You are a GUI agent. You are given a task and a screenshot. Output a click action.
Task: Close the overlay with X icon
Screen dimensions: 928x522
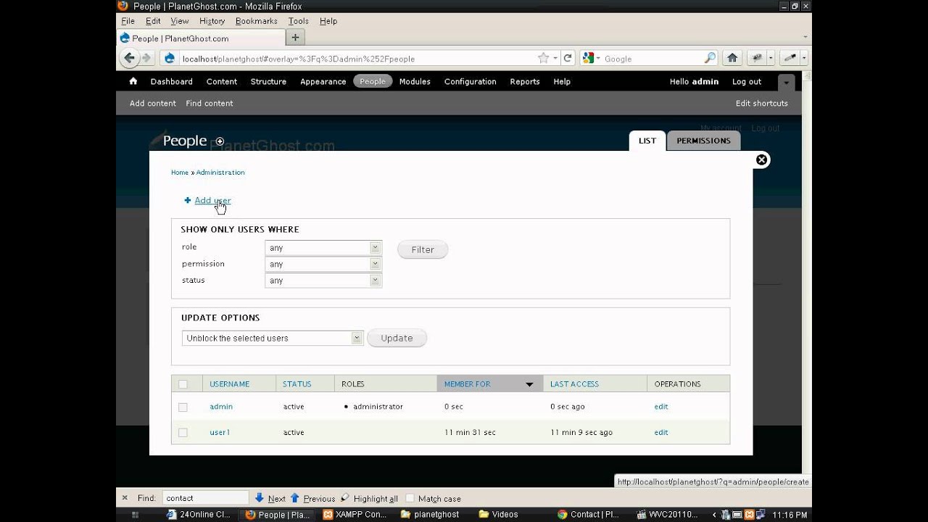(x=761, y=160)
